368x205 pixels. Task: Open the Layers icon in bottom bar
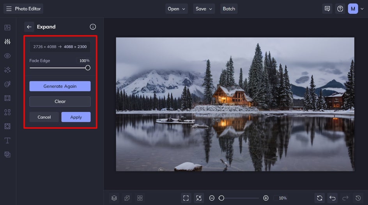(x=114, y=198)
